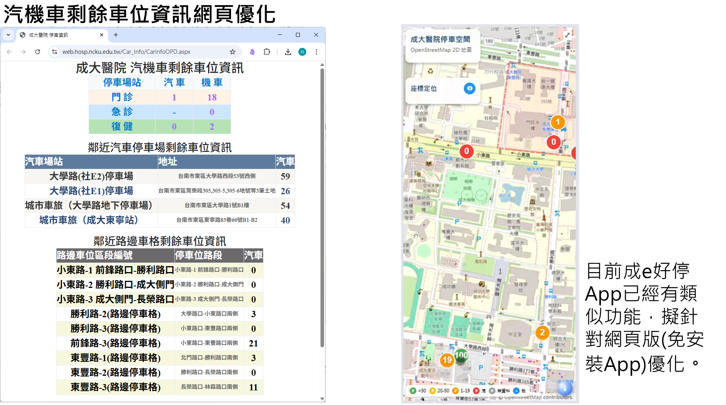Select the green 100 parking marker
This screenshot has height=405, width=726.
(461, 356)
